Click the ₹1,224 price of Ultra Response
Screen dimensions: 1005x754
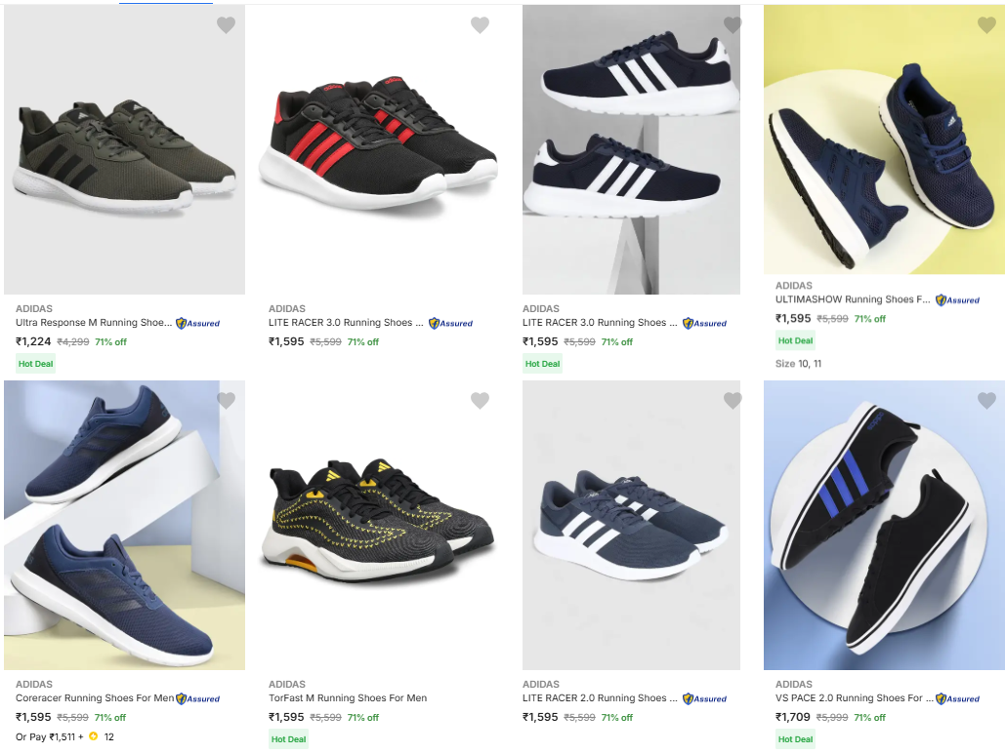(33, 341)
